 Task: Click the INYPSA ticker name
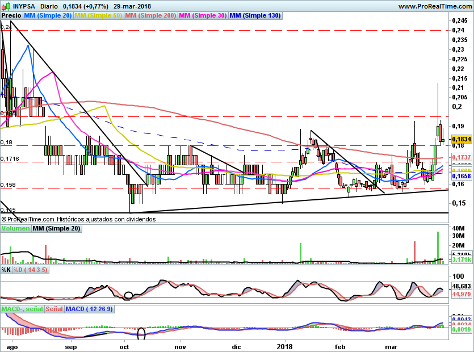pyautogui.click(x=24, y=6)
